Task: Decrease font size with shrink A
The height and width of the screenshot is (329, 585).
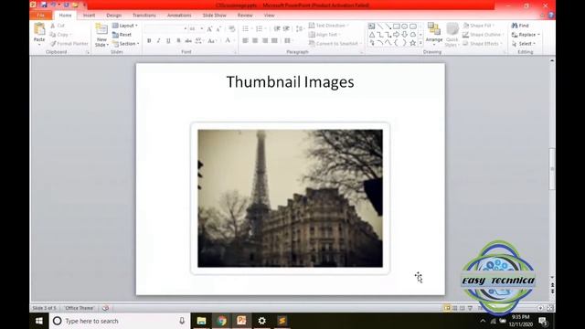Action: click(x=218, y=28)
